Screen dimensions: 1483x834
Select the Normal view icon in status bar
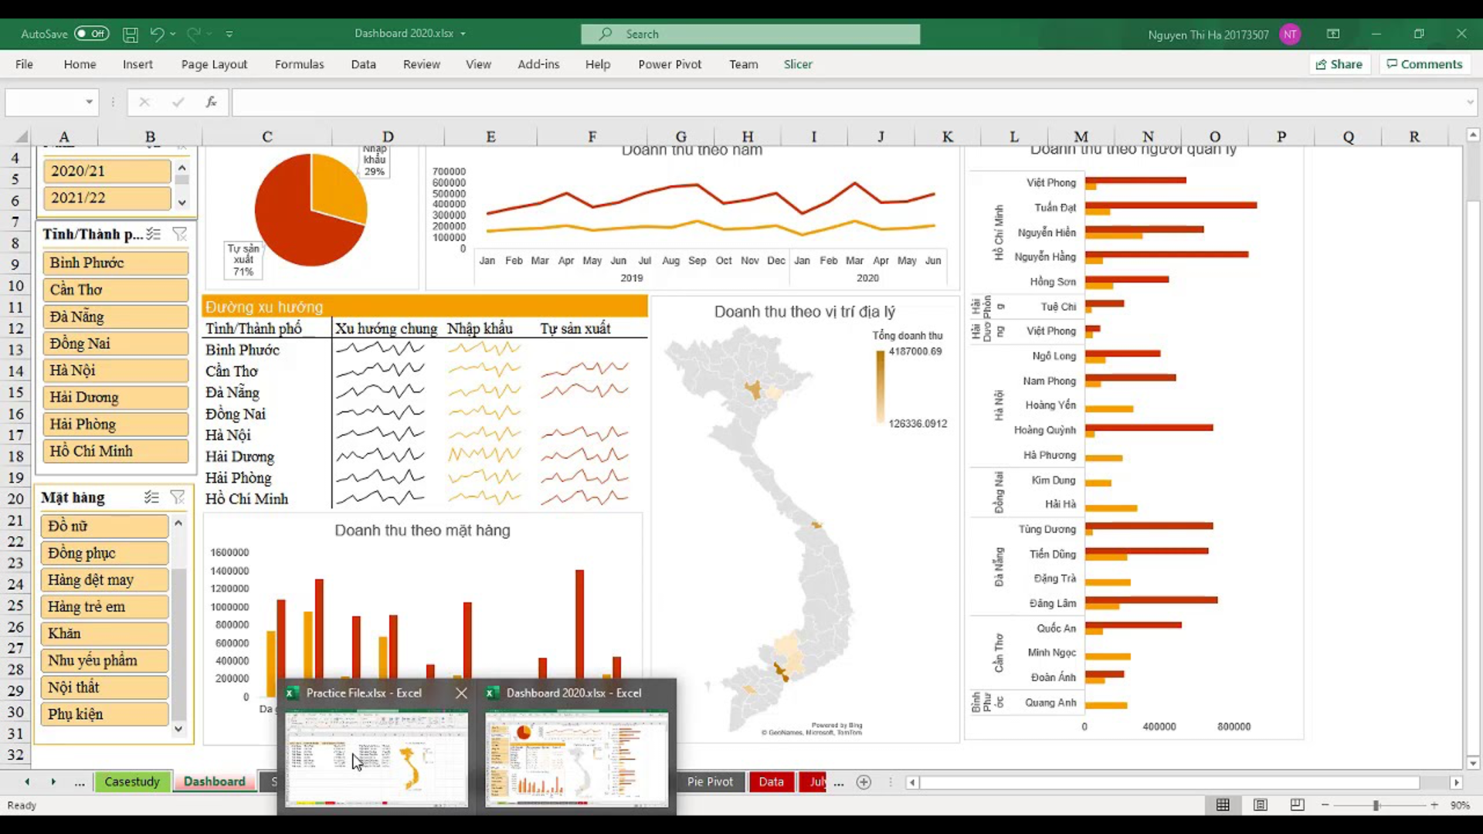pos(1223,805)
